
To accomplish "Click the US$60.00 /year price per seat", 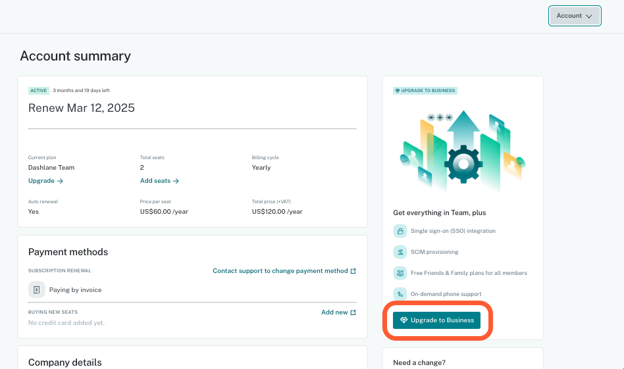I will click(164, 212).
